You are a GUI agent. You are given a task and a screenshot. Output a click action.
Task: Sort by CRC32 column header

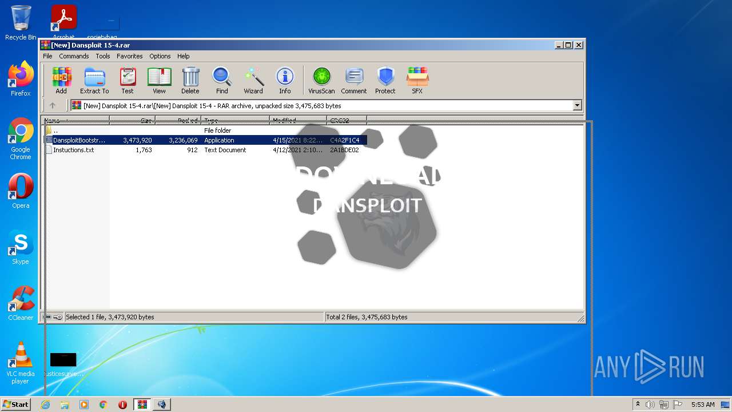(x=347, y=120)
